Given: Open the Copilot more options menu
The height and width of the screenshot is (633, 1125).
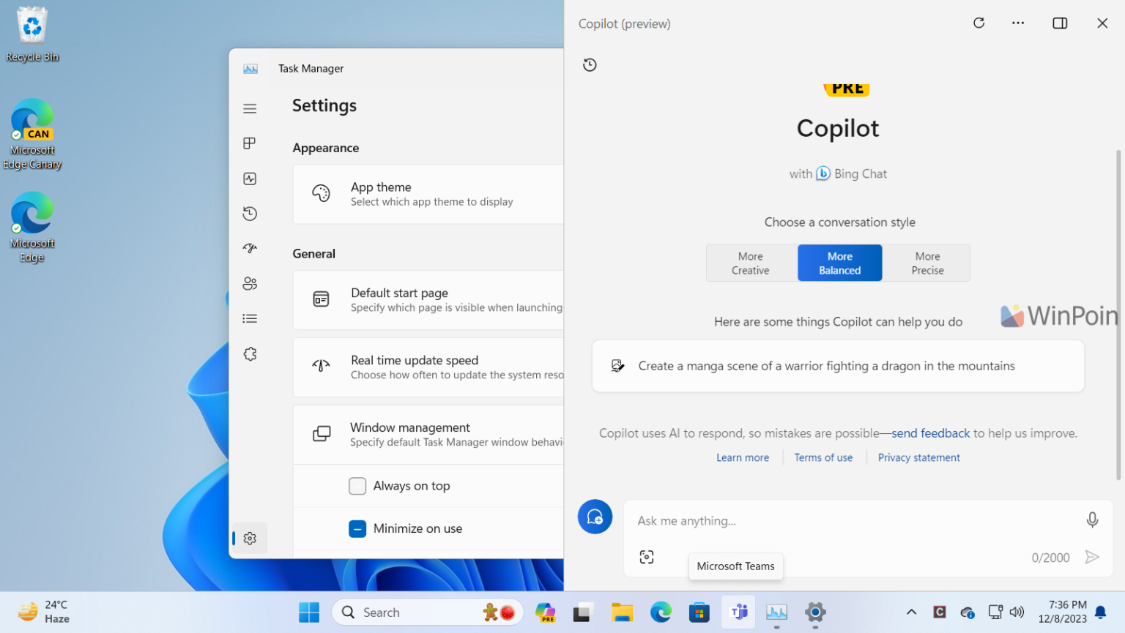Looking at the screenshot, I should [x=1018, y=23].
